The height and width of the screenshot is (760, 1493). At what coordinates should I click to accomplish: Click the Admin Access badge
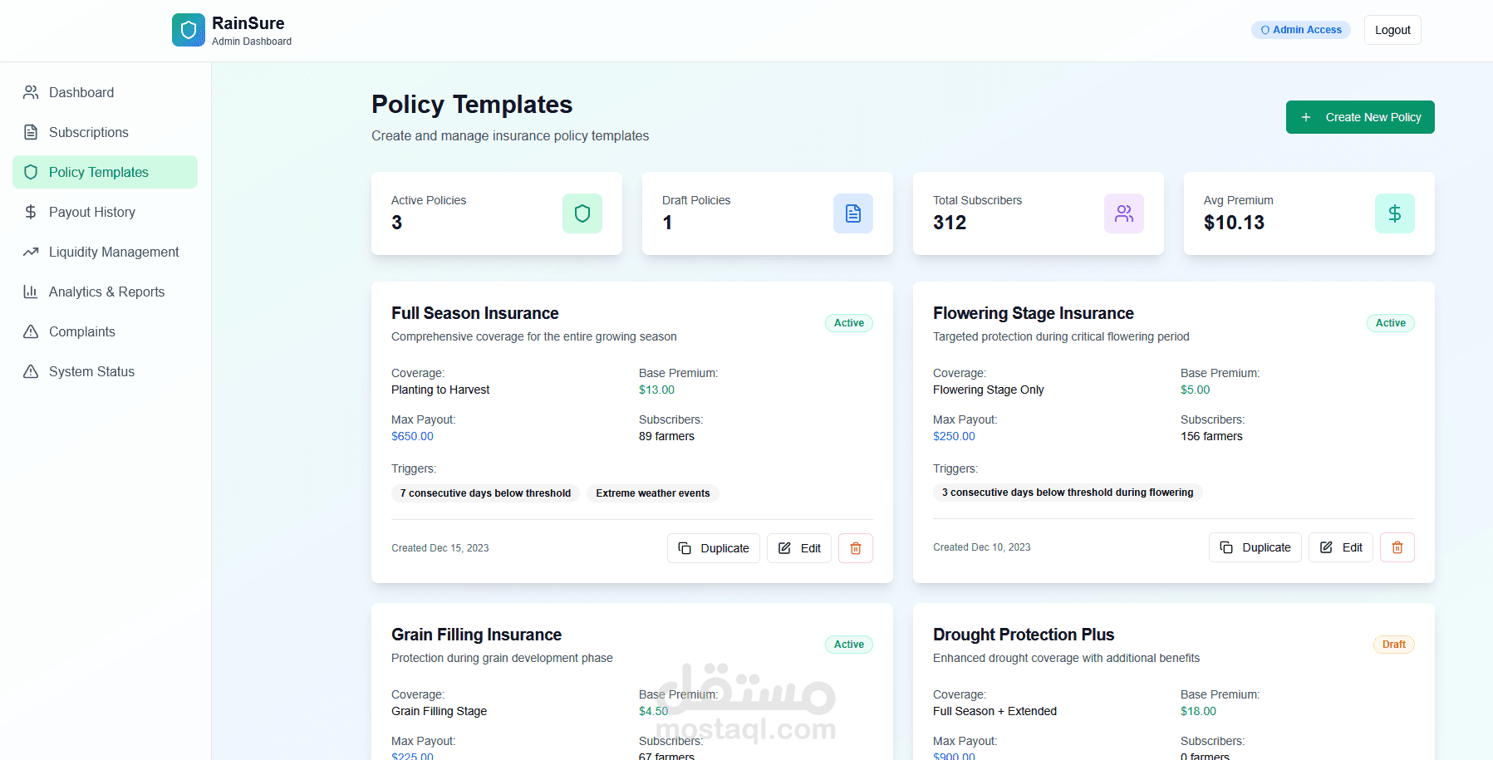(x=1301, y=30)
